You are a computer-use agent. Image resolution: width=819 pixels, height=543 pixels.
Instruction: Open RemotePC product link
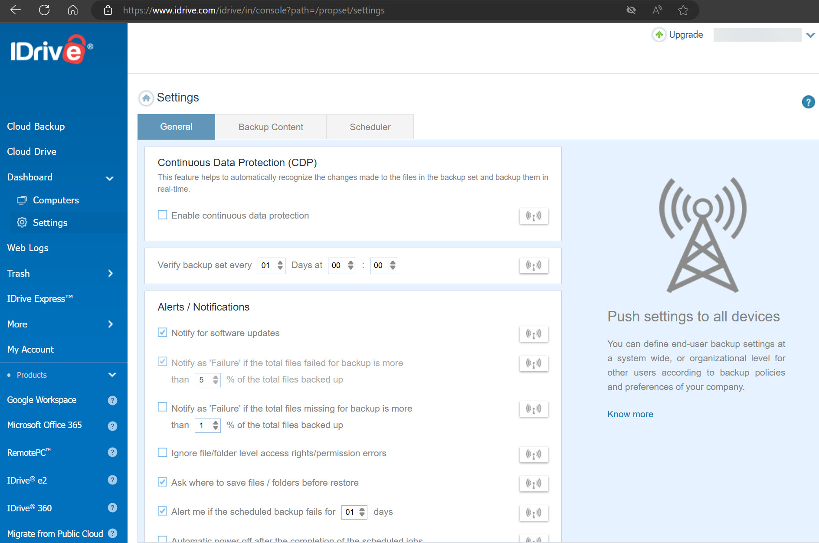coord(29,452)
